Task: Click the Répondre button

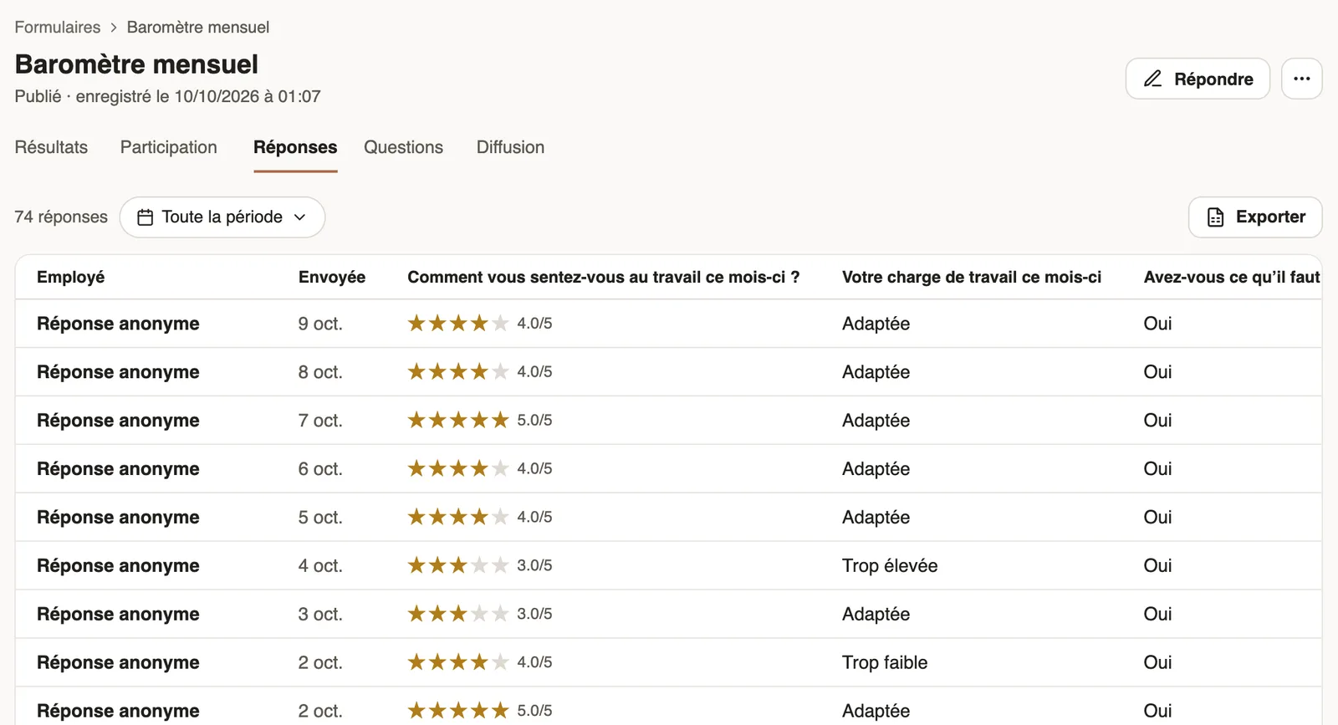Action: point(1198,79)
